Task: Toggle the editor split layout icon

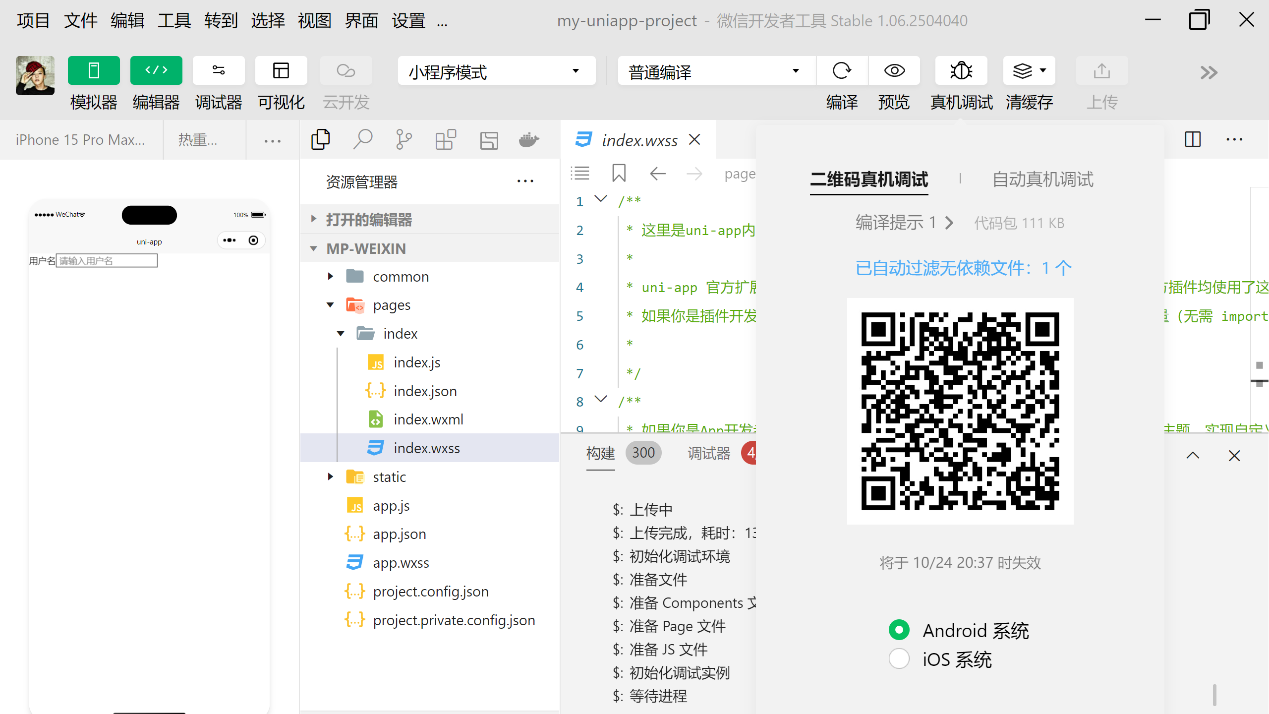Action: click(x=1192, y=140)
